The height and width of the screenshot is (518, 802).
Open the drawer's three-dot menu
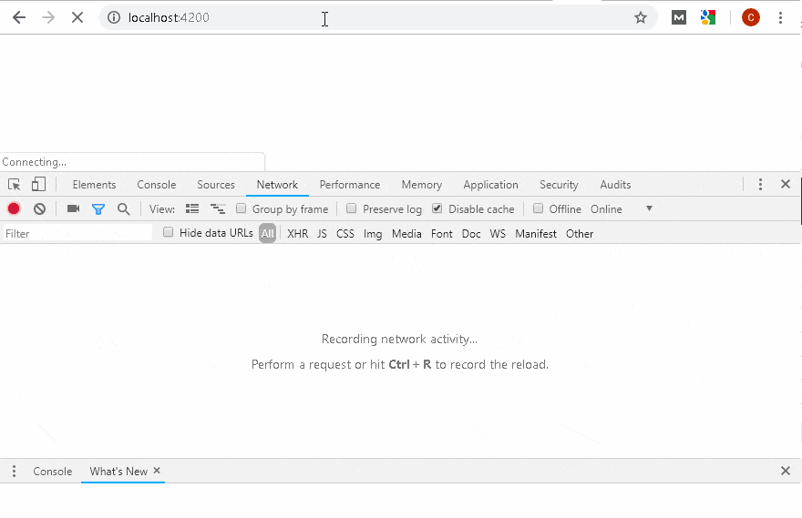point(14,471)
